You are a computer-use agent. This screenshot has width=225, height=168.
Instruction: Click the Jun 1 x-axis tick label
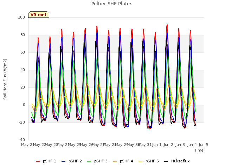point(157,145)
